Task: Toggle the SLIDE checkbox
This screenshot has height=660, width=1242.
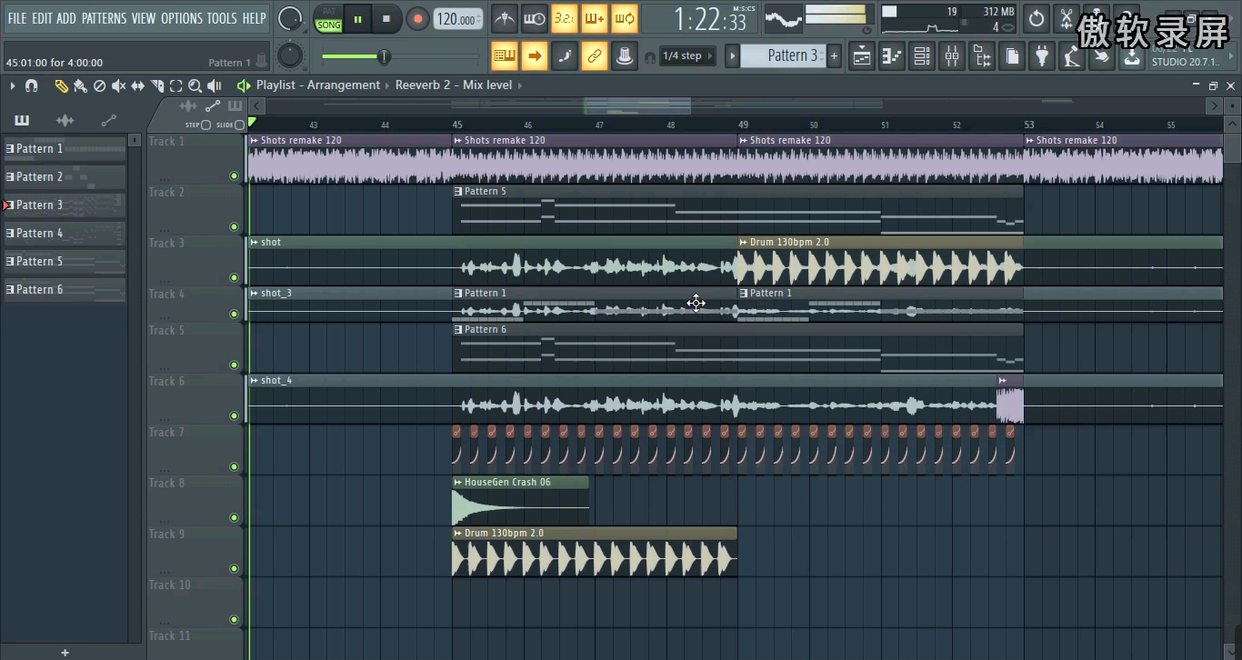Action: (240, 125)
